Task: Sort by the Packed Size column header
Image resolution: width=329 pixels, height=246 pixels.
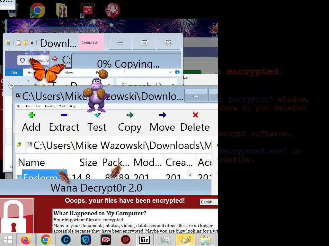Action: [x=115, y=162]
